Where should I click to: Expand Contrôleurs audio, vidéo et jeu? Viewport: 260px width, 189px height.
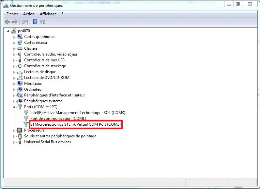click(14, 55)
